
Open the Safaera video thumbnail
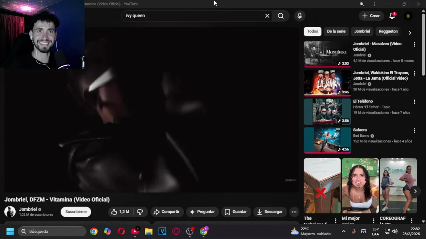click(x=327, y=140)
